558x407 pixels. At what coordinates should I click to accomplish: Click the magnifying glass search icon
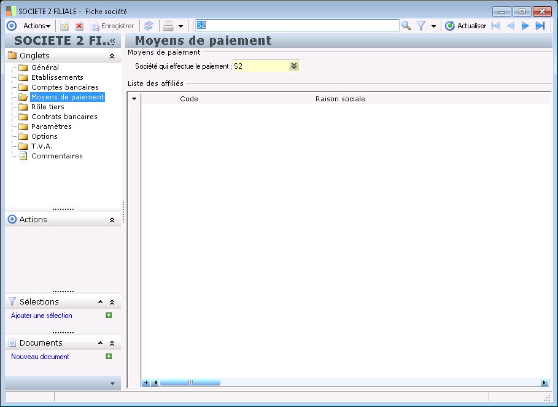[x=406, y=26]
